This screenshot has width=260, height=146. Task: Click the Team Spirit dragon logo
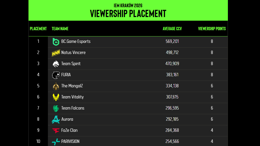[x=56, y=64]
